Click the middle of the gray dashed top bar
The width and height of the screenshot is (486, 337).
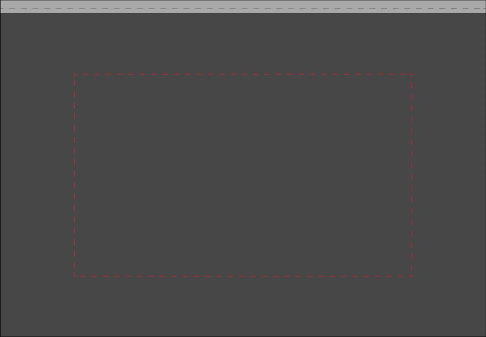[x=243, y=7]
